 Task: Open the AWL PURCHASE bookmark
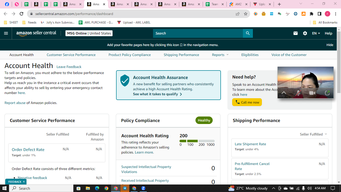[x=96, y=22]
